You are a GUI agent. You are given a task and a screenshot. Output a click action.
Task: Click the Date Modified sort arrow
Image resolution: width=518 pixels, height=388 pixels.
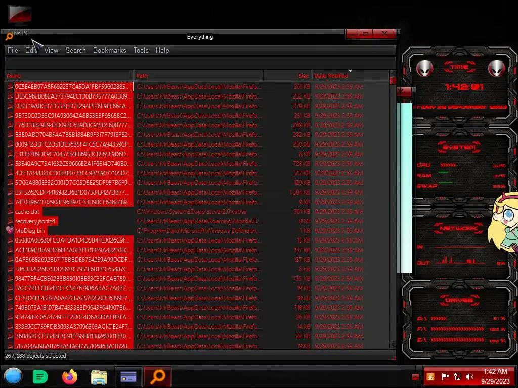(350, 71)
